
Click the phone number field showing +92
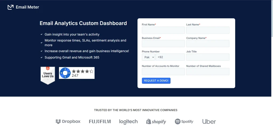click(170, 57)
